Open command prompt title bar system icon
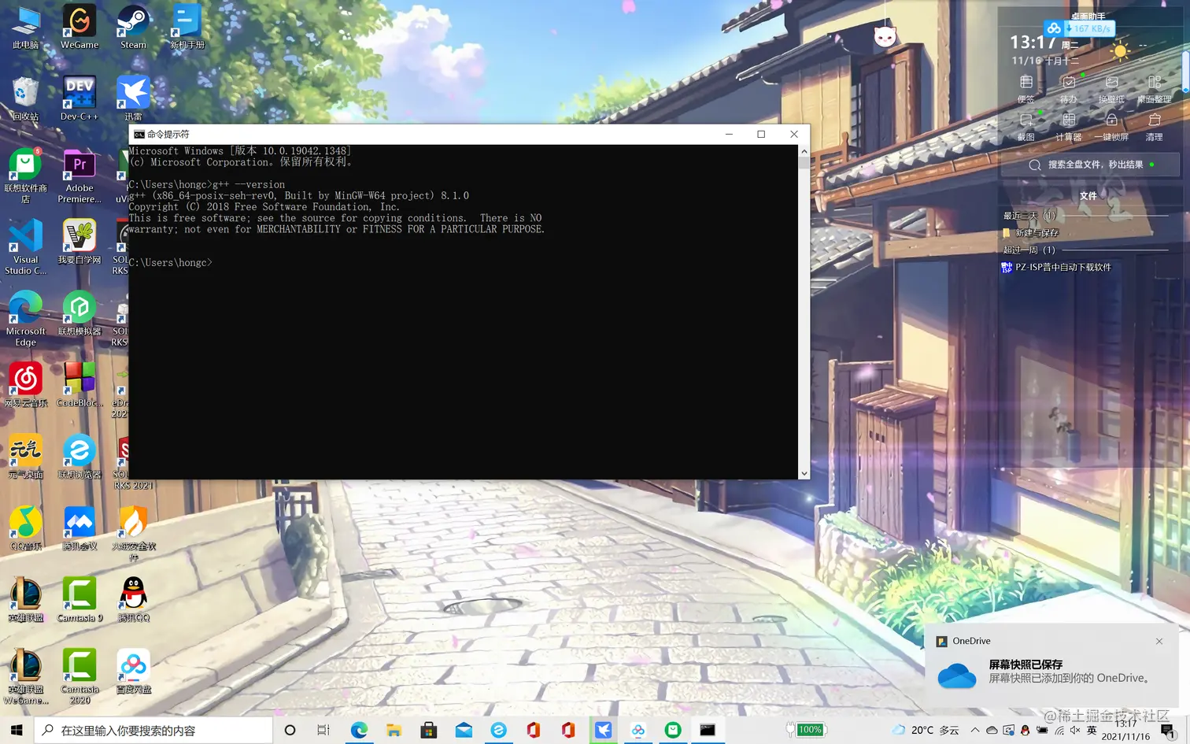Image resolution: width=1190 pixels, height=744 pixels. [x=139, y=135]
